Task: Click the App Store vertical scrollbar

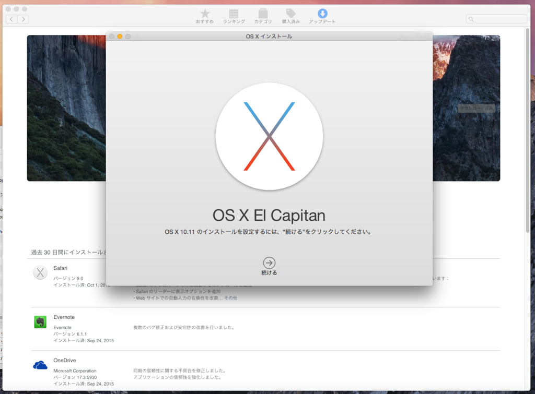Action: [528, 129]
